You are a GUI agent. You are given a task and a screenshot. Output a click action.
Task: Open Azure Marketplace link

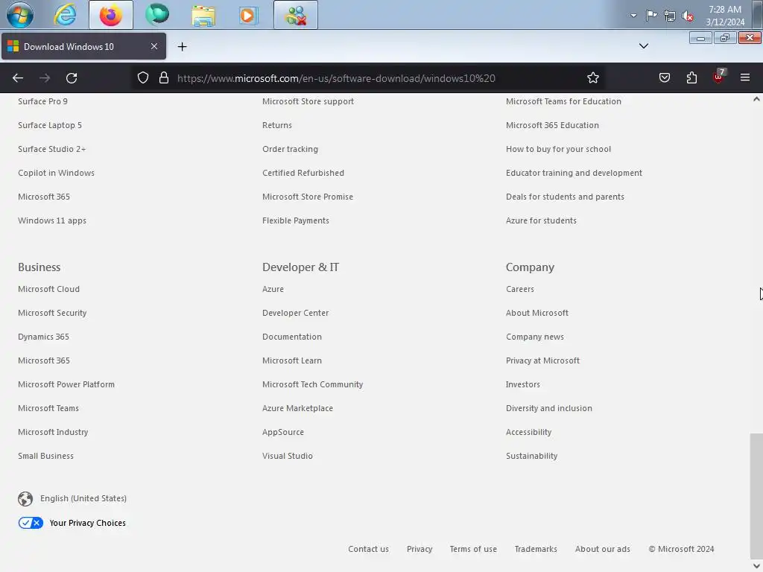coord(298,408)
